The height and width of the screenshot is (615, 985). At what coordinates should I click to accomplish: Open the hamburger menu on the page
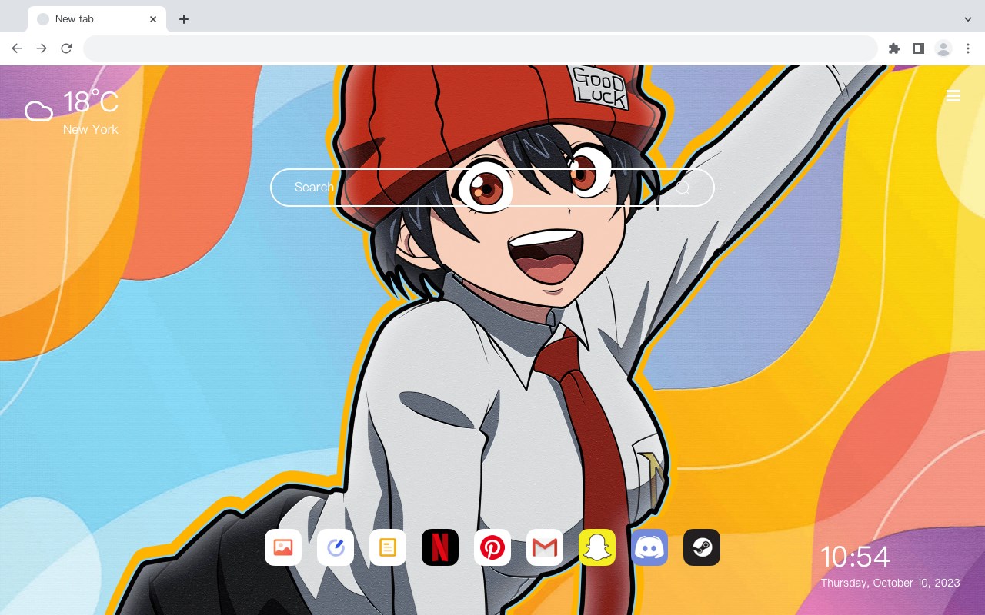(953, 95)
